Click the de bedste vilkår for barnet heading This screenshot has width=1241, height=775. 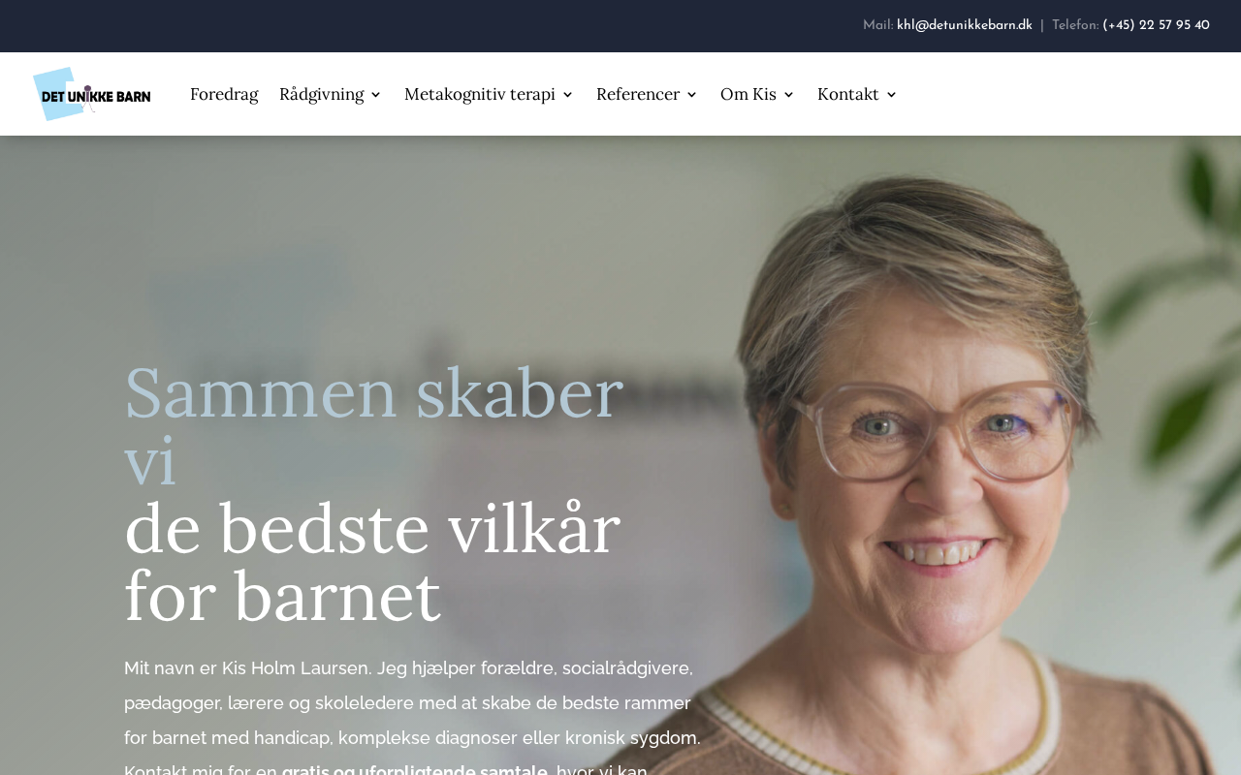(372, 562)
